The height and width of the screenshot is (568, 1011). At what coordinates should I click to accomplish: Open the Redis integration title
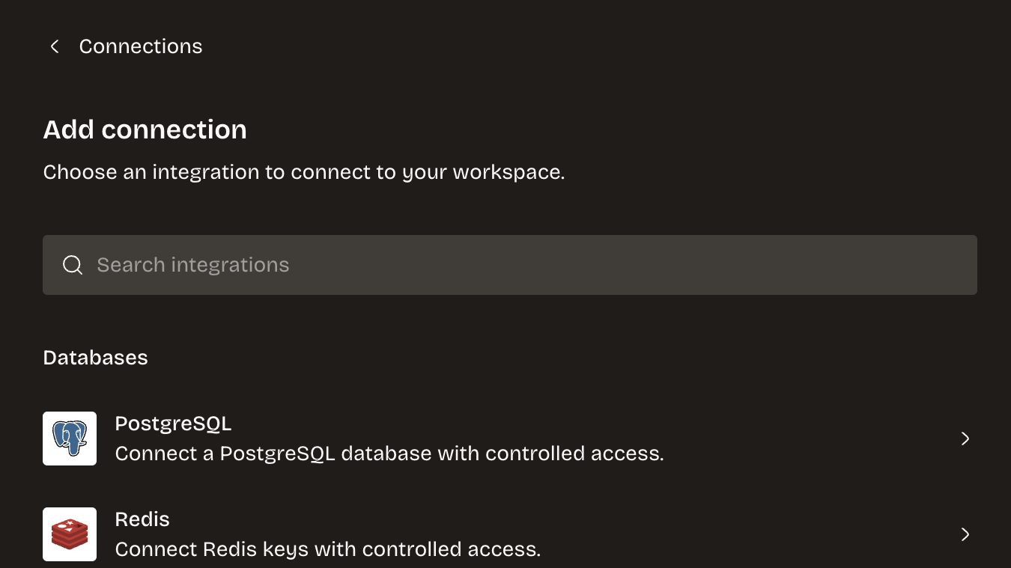click(142, 519)
